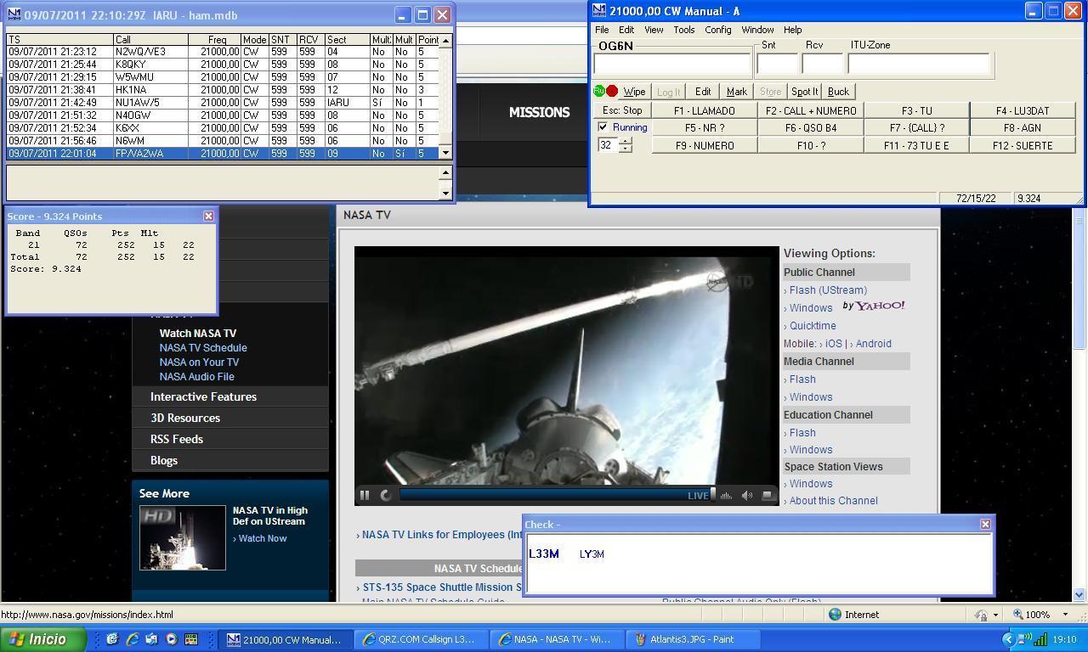Open the View menu
The height and width of the screenshot is (652, 1088).
click(654, 30)
